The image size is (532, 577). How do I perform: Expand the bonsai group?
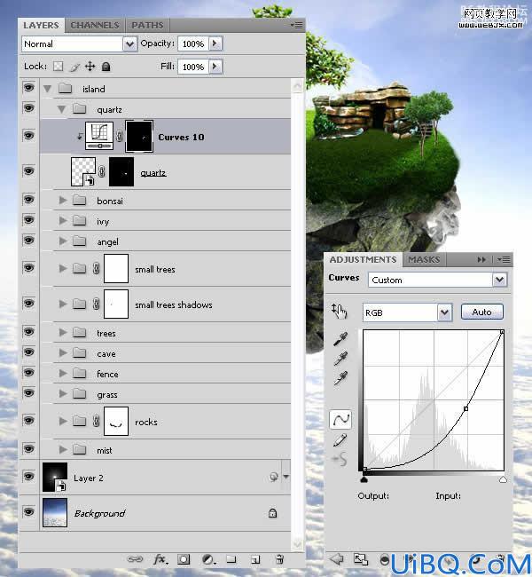[63, 201]
